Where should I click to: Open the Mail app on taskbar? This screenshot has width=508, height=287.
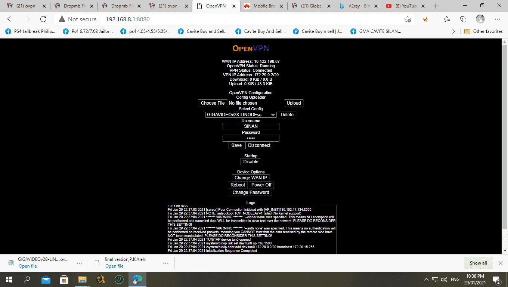coord(46,280)
